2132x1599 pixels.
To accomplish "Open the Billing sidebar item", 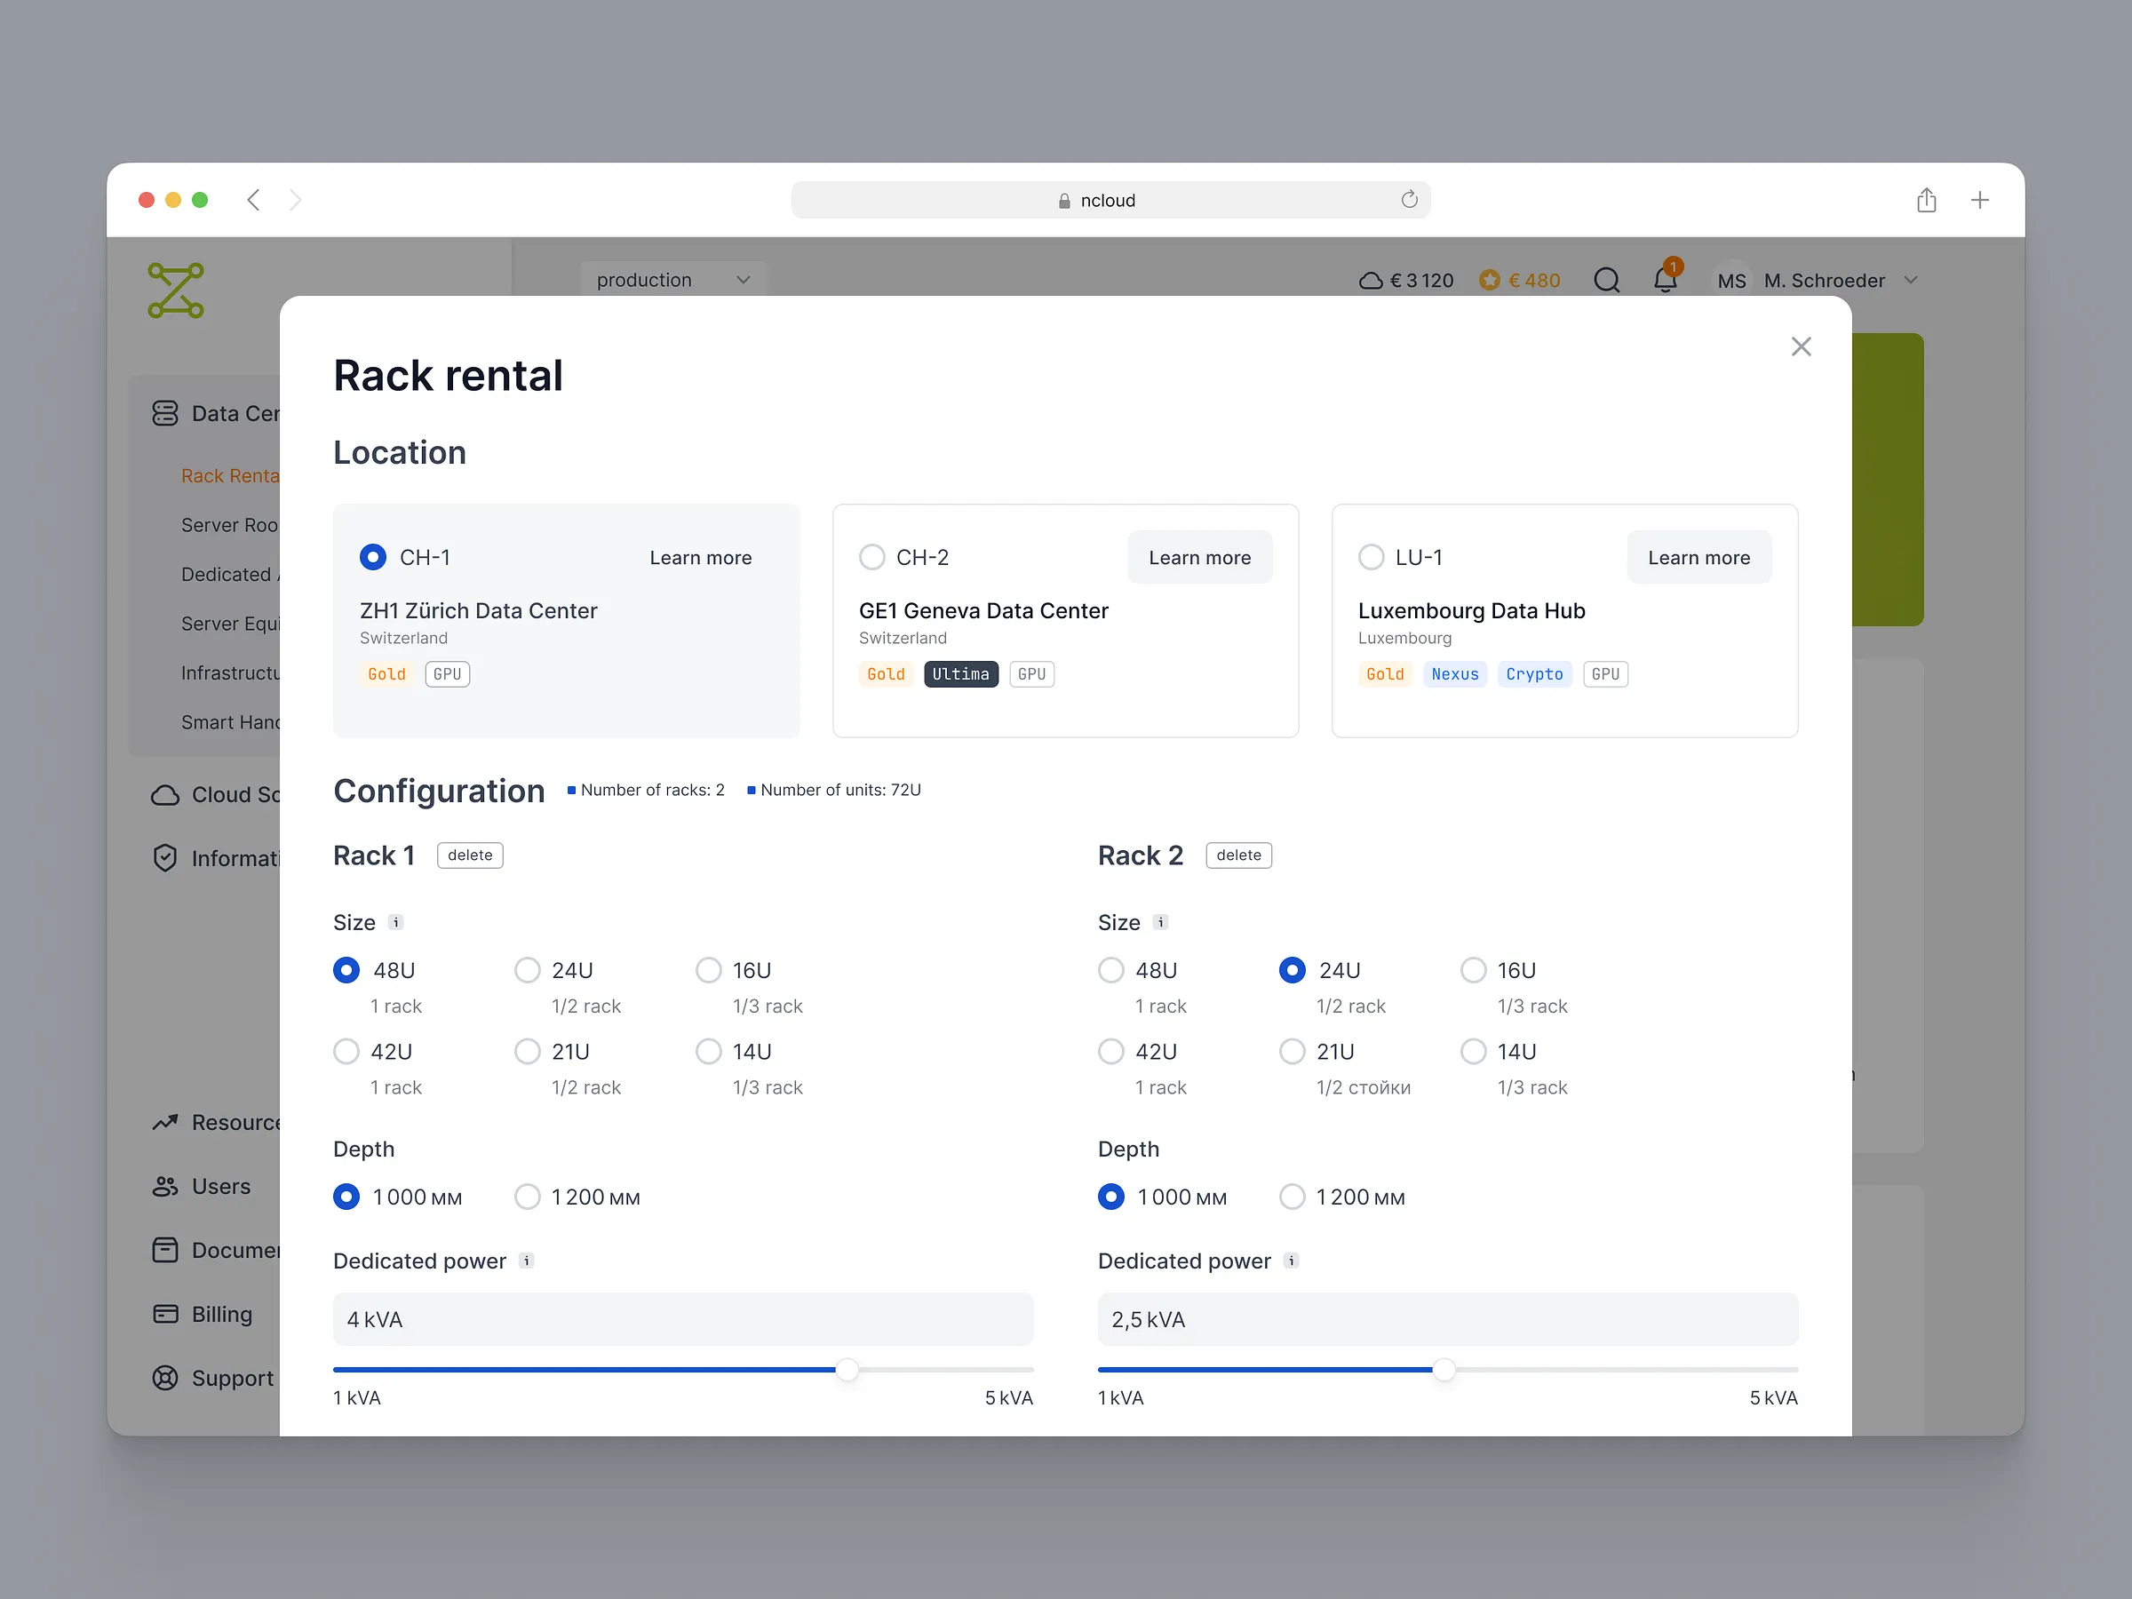I will pos(220,1314).
